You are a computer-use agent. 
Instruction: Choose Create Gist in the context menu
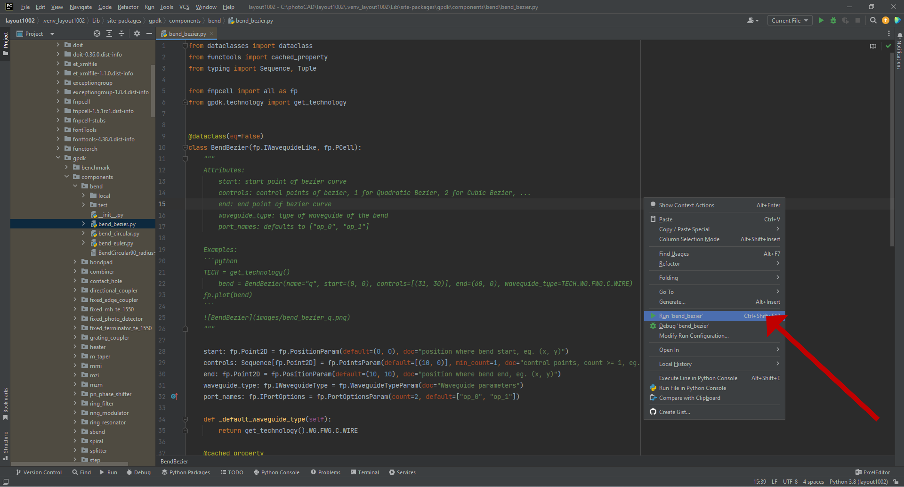[x=714, y=412]
